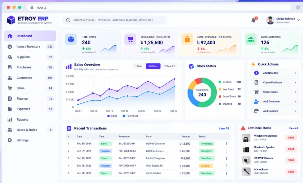This screenshot has width=303, height=183.
Task: Click the Suppliers sidebar icon
Action: pyautogui.click(x=10, y=57)
